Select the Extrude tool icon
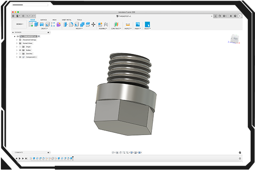This screenshot has height=170, width=255. [x=36, y=24]
